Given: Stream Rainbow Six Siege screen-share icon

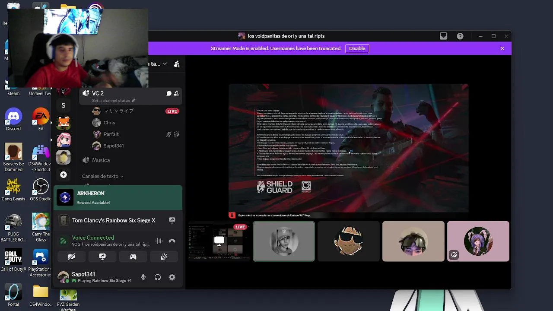Looking at the screenshot, I should 172,220.
